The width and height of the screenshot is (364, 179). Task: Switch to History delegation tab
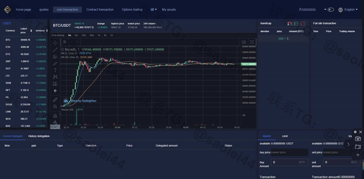39,136
